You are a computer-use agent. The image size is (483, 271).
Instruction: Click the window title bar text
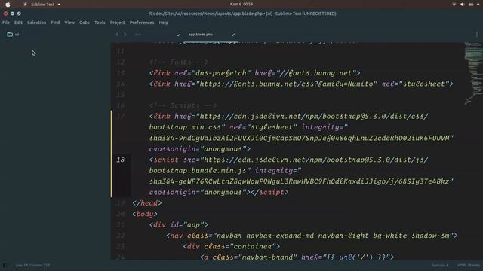tap(241, 14)
